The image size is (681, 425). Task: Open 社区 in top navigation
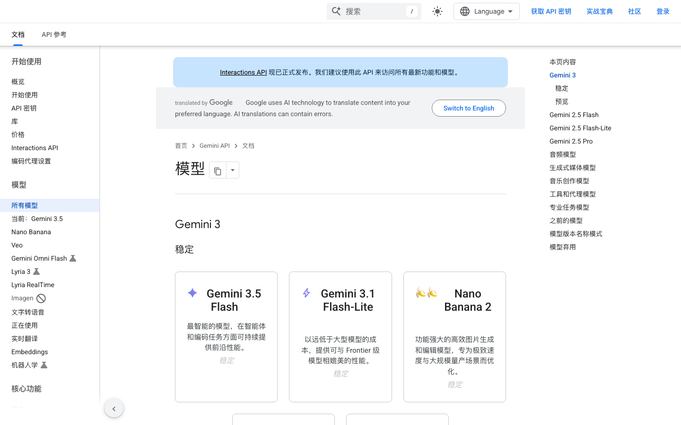(635, 11)
